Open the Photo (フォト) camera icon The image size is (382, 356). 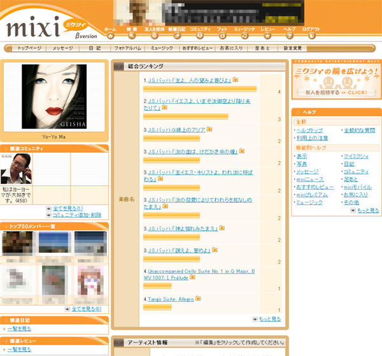point(222,36)
